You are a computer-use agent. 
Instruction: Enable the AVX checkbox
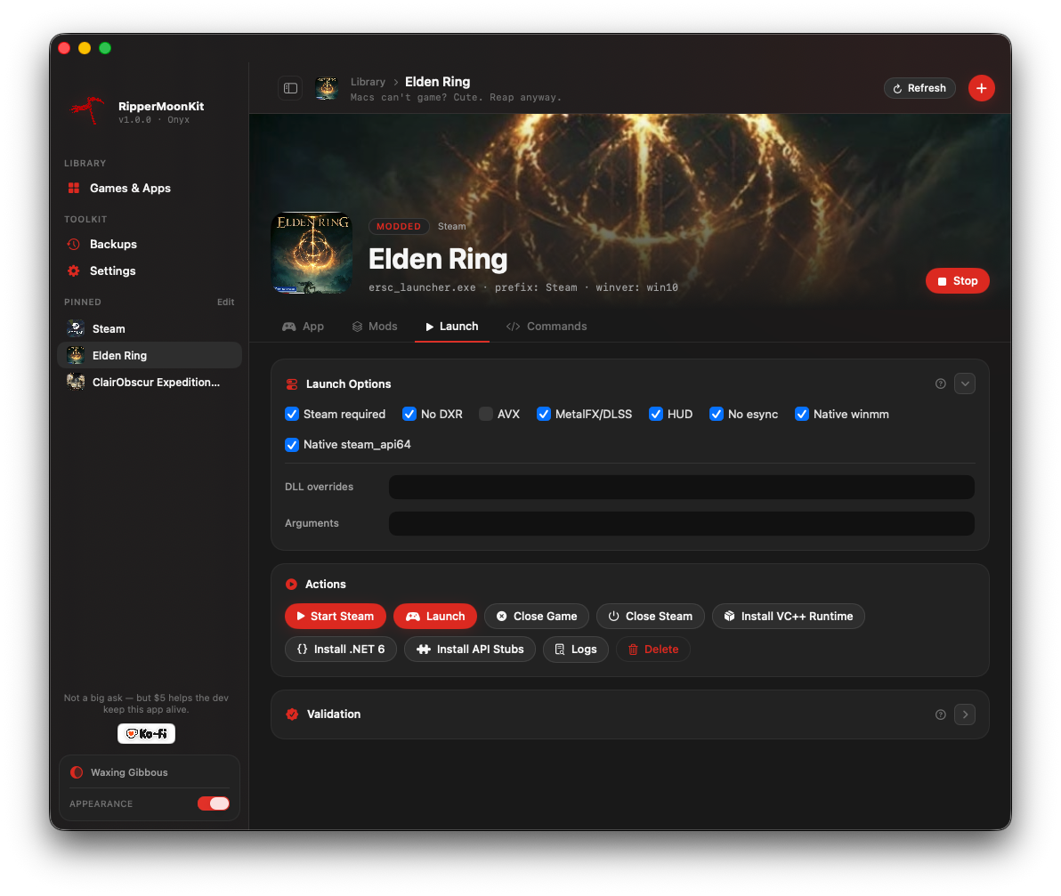click(x=486, y=414)
